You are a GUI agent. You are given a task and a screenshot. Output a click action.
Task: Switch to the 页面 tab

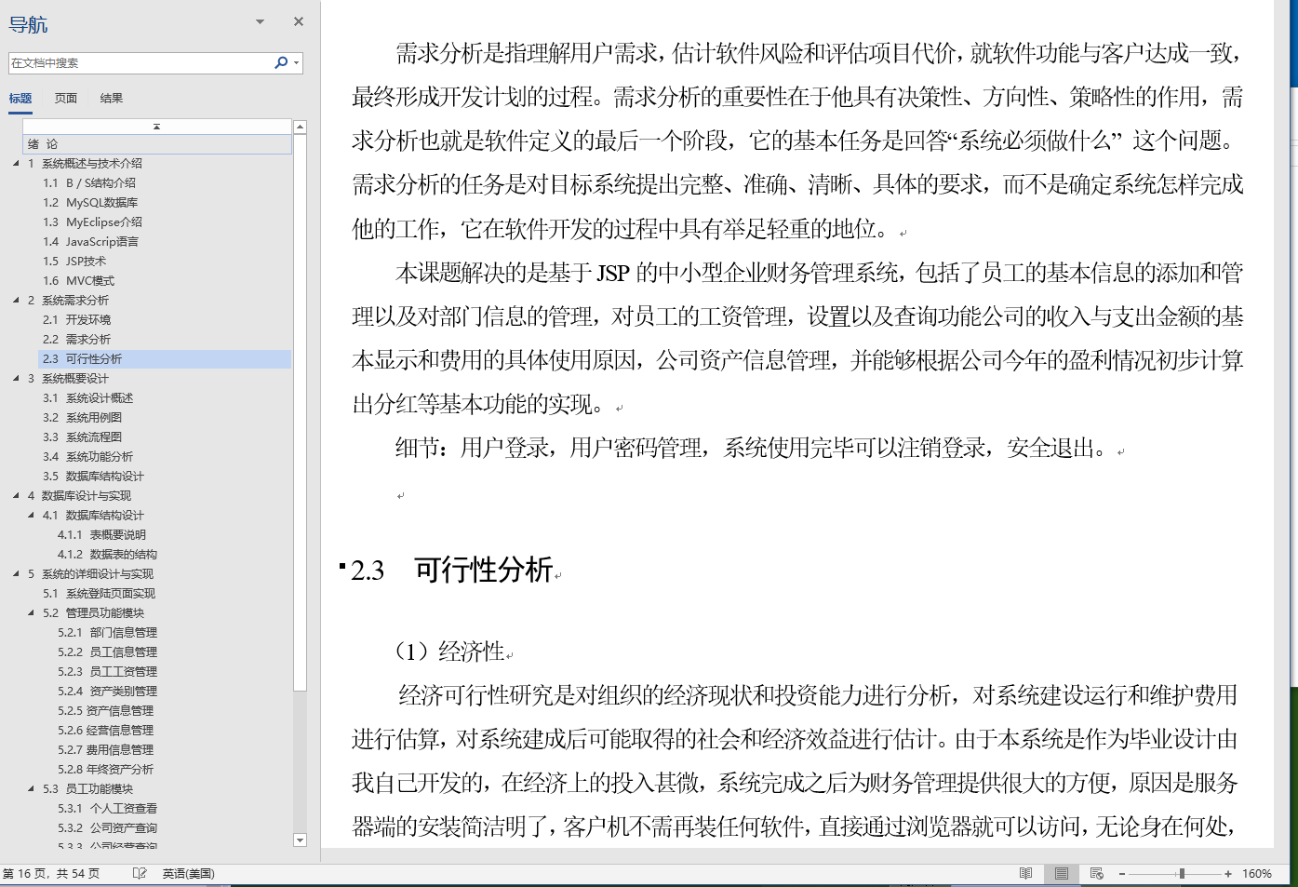[65, 97]
